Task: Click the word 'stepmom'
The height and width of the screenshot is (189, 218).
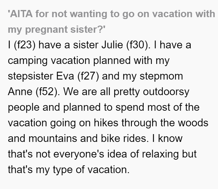Action: click(161, 77)
